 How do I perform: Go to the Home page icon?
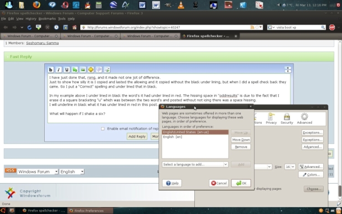pyautogui.click(x=74, y=27)
